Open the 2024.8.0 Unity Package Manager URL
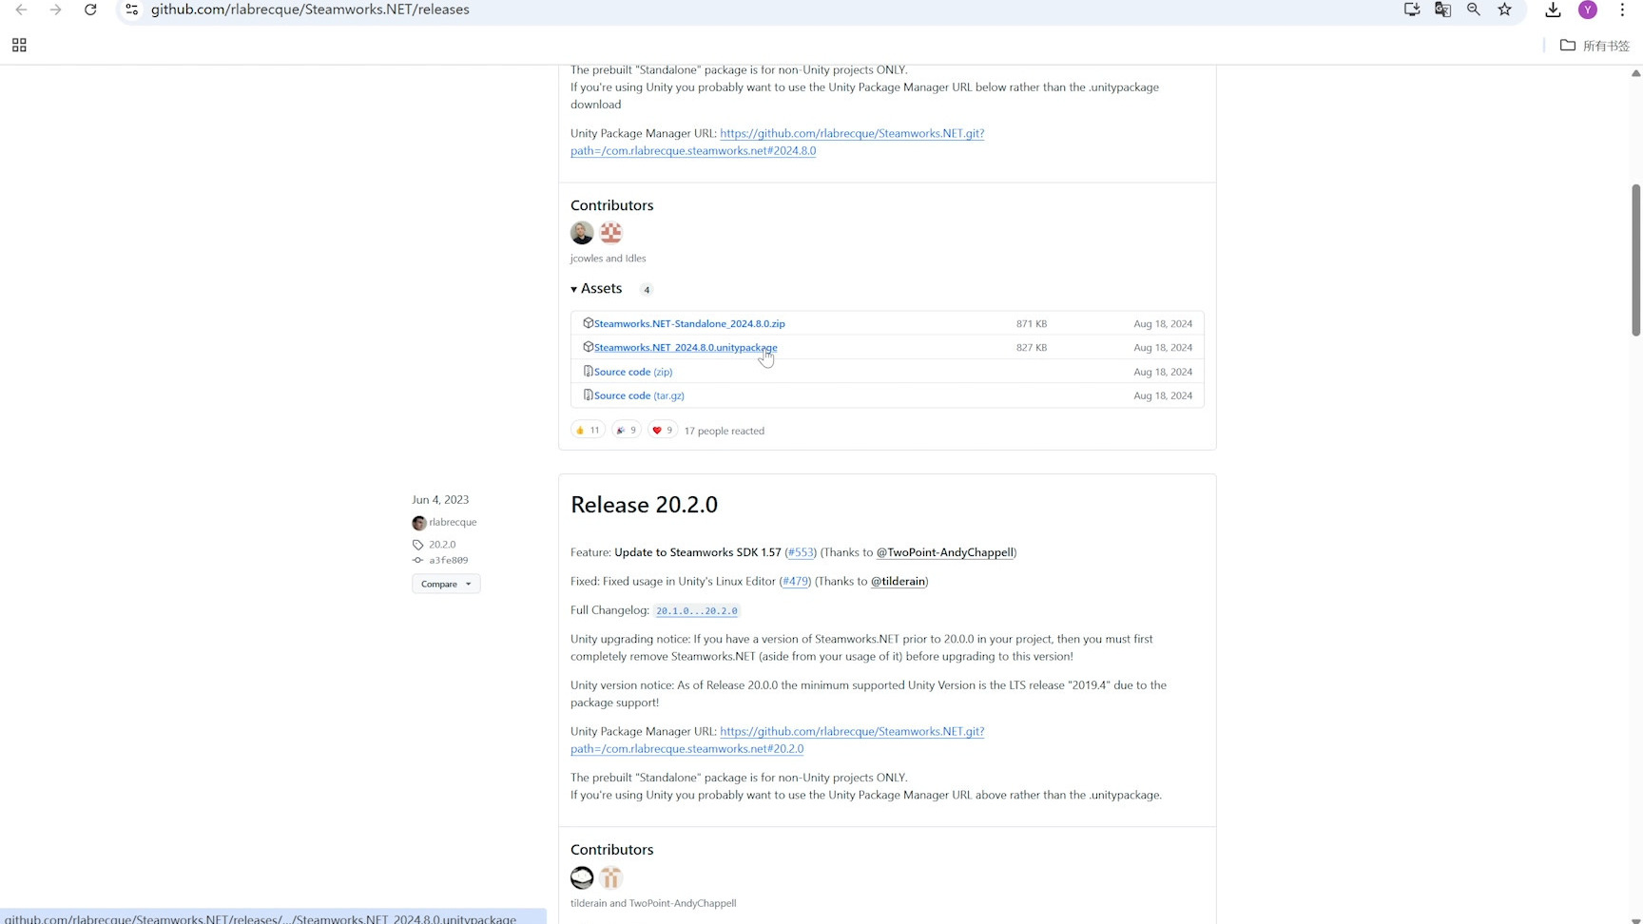Screen dimensions: 1643x924 777,143
